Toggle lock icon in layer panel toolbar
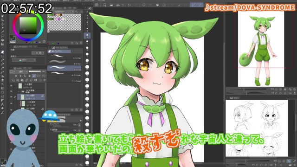The height and width of the screenshot is (167, 297). [x=30, y=76]
